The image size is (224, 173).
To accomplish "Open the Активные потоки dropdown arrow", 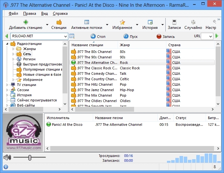I will click(107, 25).
